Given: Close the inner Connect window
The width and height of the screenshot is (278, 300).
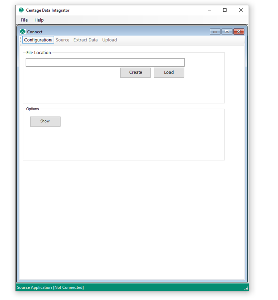Looking at the screenshot, I should [239, 32].
